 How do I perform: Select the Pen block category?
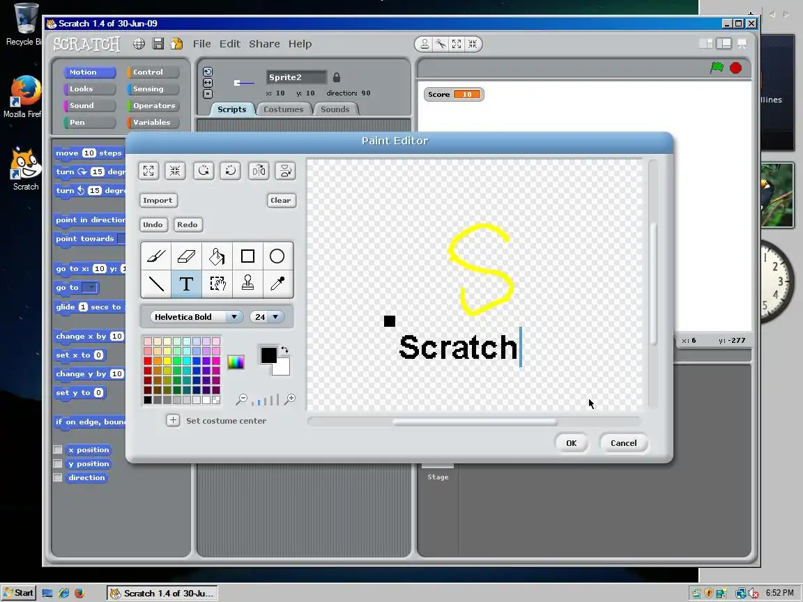[x=89, y=123]
